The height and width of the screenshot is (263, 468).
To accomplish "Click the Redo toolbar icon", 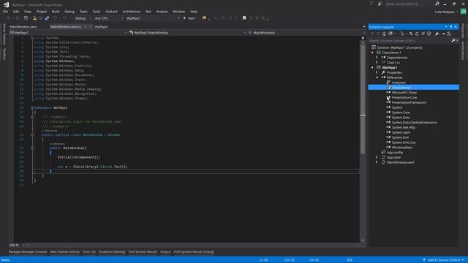I will click(65, 18).
